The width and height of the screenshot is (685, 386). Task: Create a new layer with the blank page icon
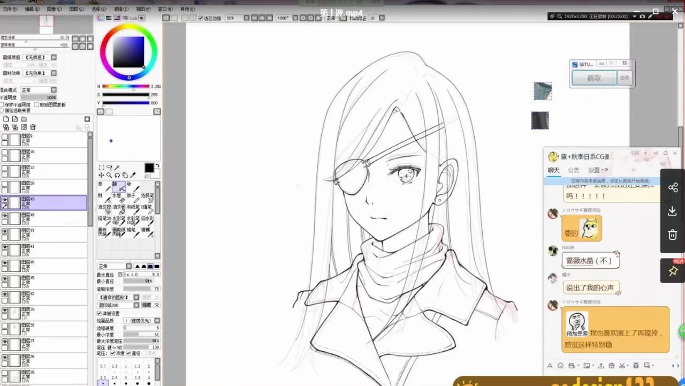6,119
